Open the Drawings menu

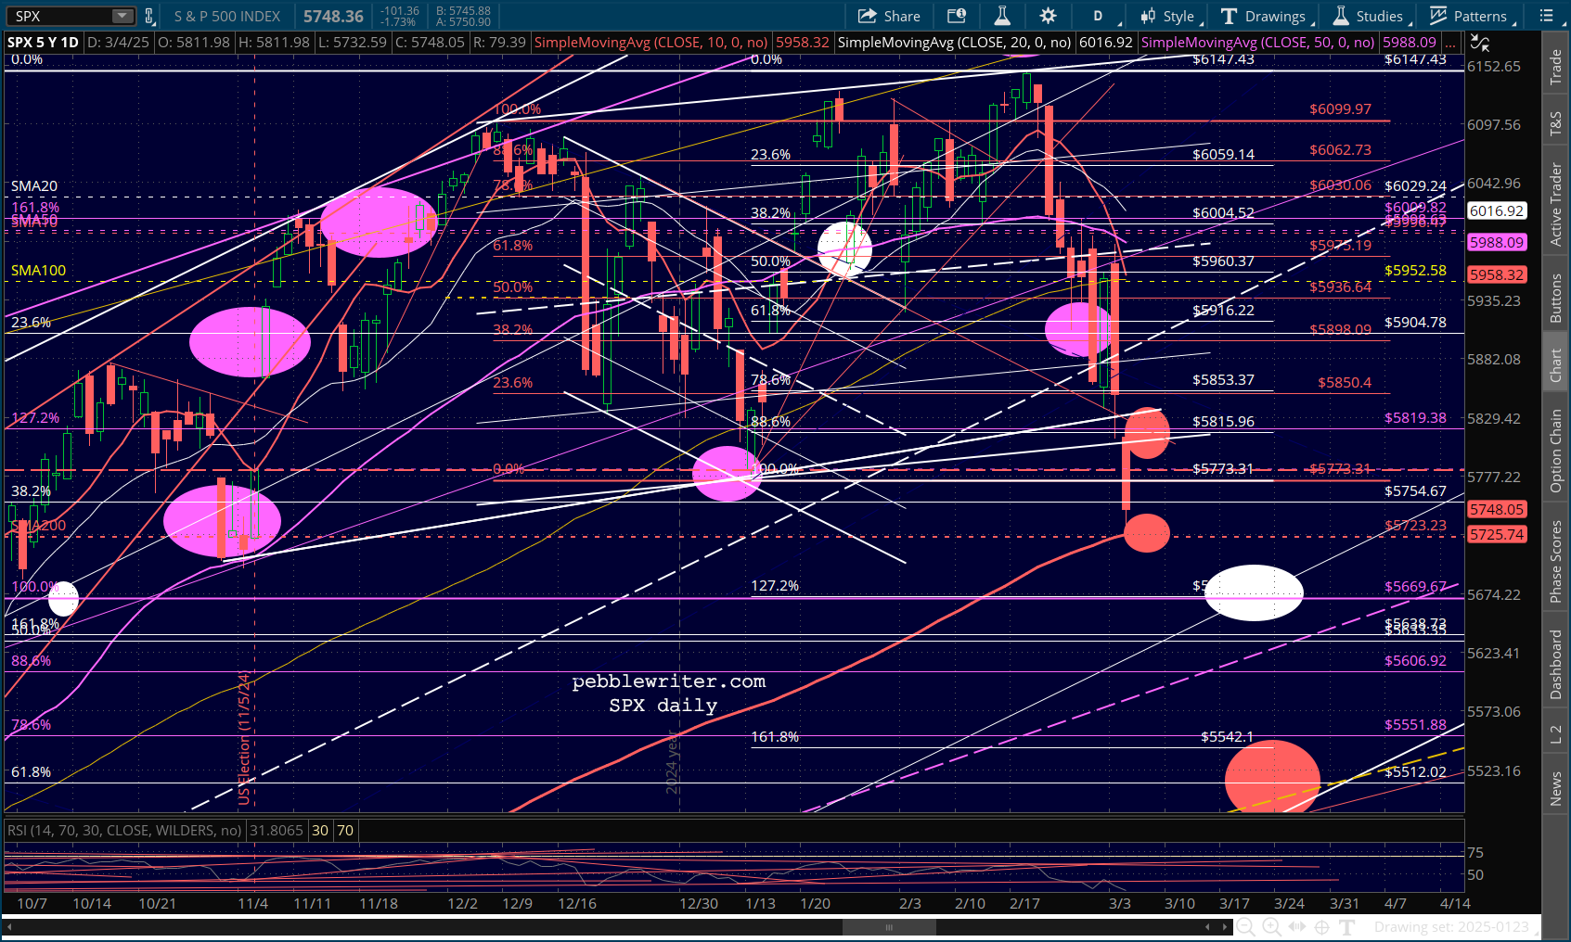point(1266,16)
